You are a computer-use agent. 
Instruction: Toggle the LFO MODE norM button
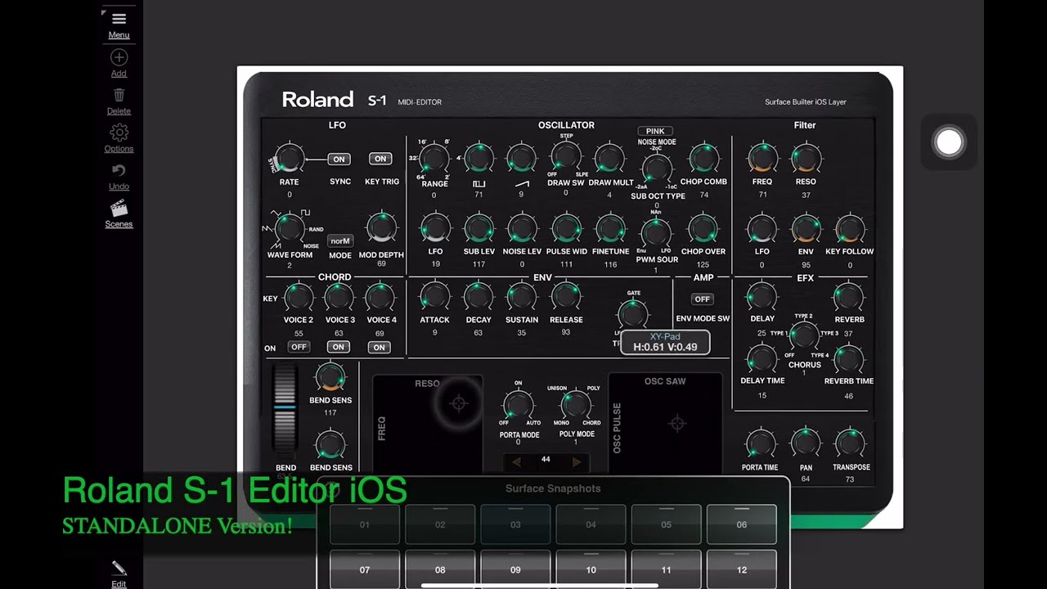(340, 241)
